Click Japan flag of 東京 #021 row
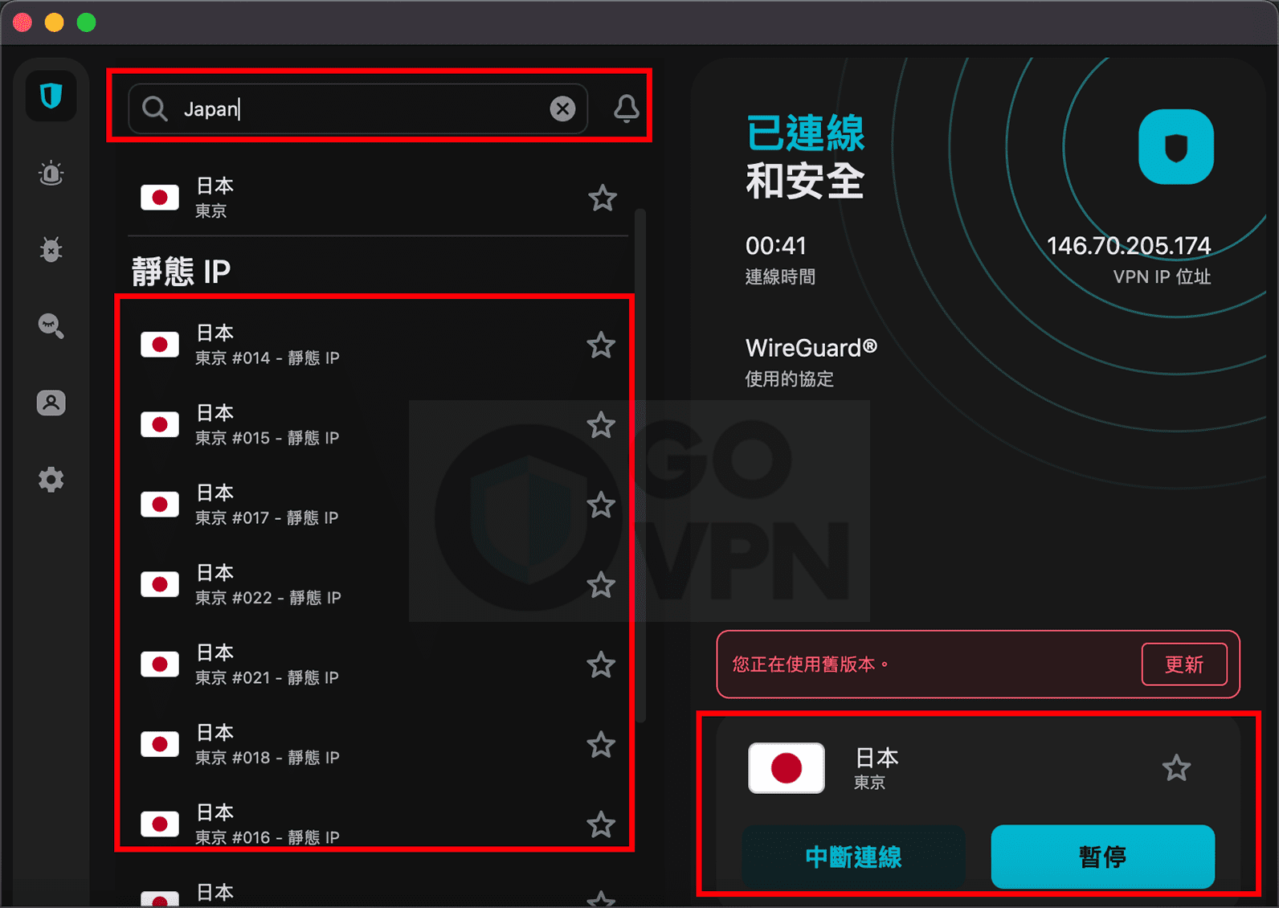This screenshot has height=908, width=1279. coord(160,665)
